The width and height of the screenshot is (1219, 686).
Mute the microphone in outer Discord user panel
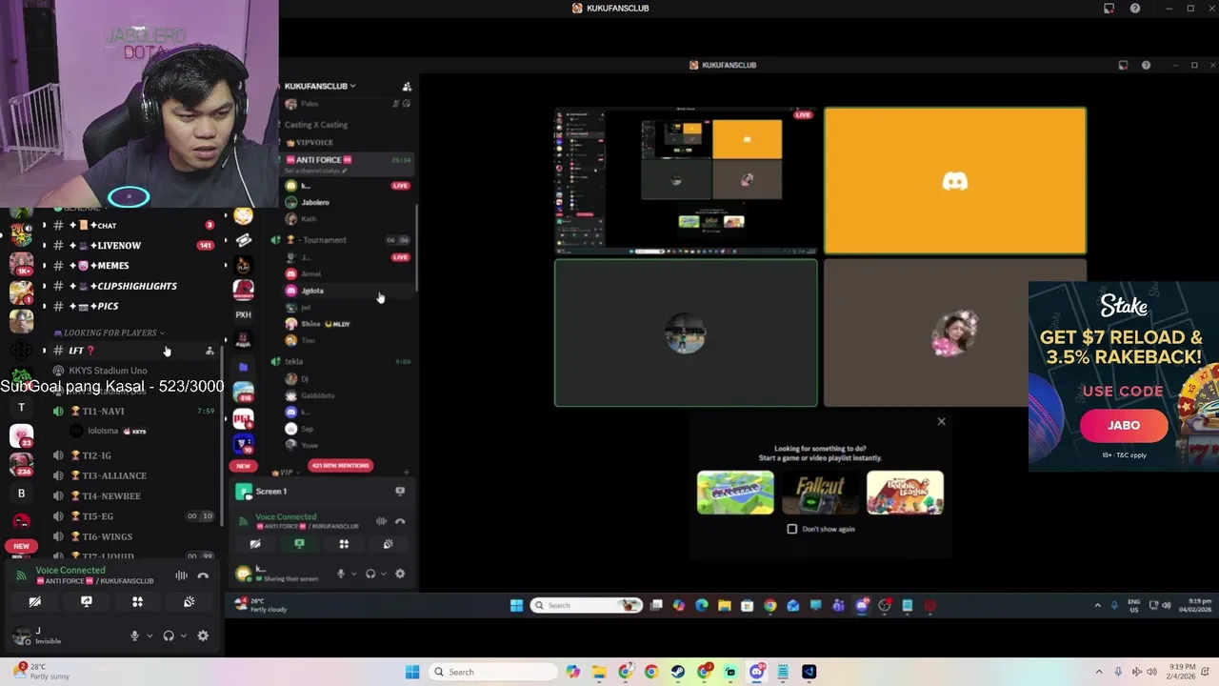tap(134, 636)
